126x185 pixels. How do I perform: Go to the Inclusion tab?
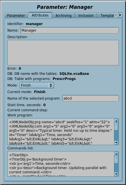pyautogui.click(x=86, y=16)
